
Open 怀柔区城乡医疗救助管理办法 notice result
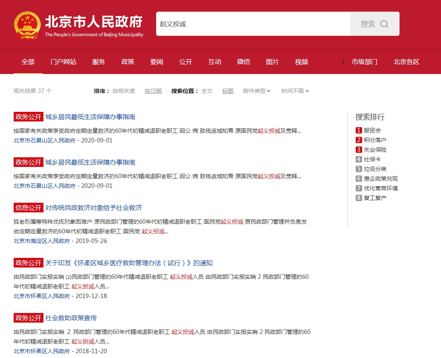coord(129,263)
